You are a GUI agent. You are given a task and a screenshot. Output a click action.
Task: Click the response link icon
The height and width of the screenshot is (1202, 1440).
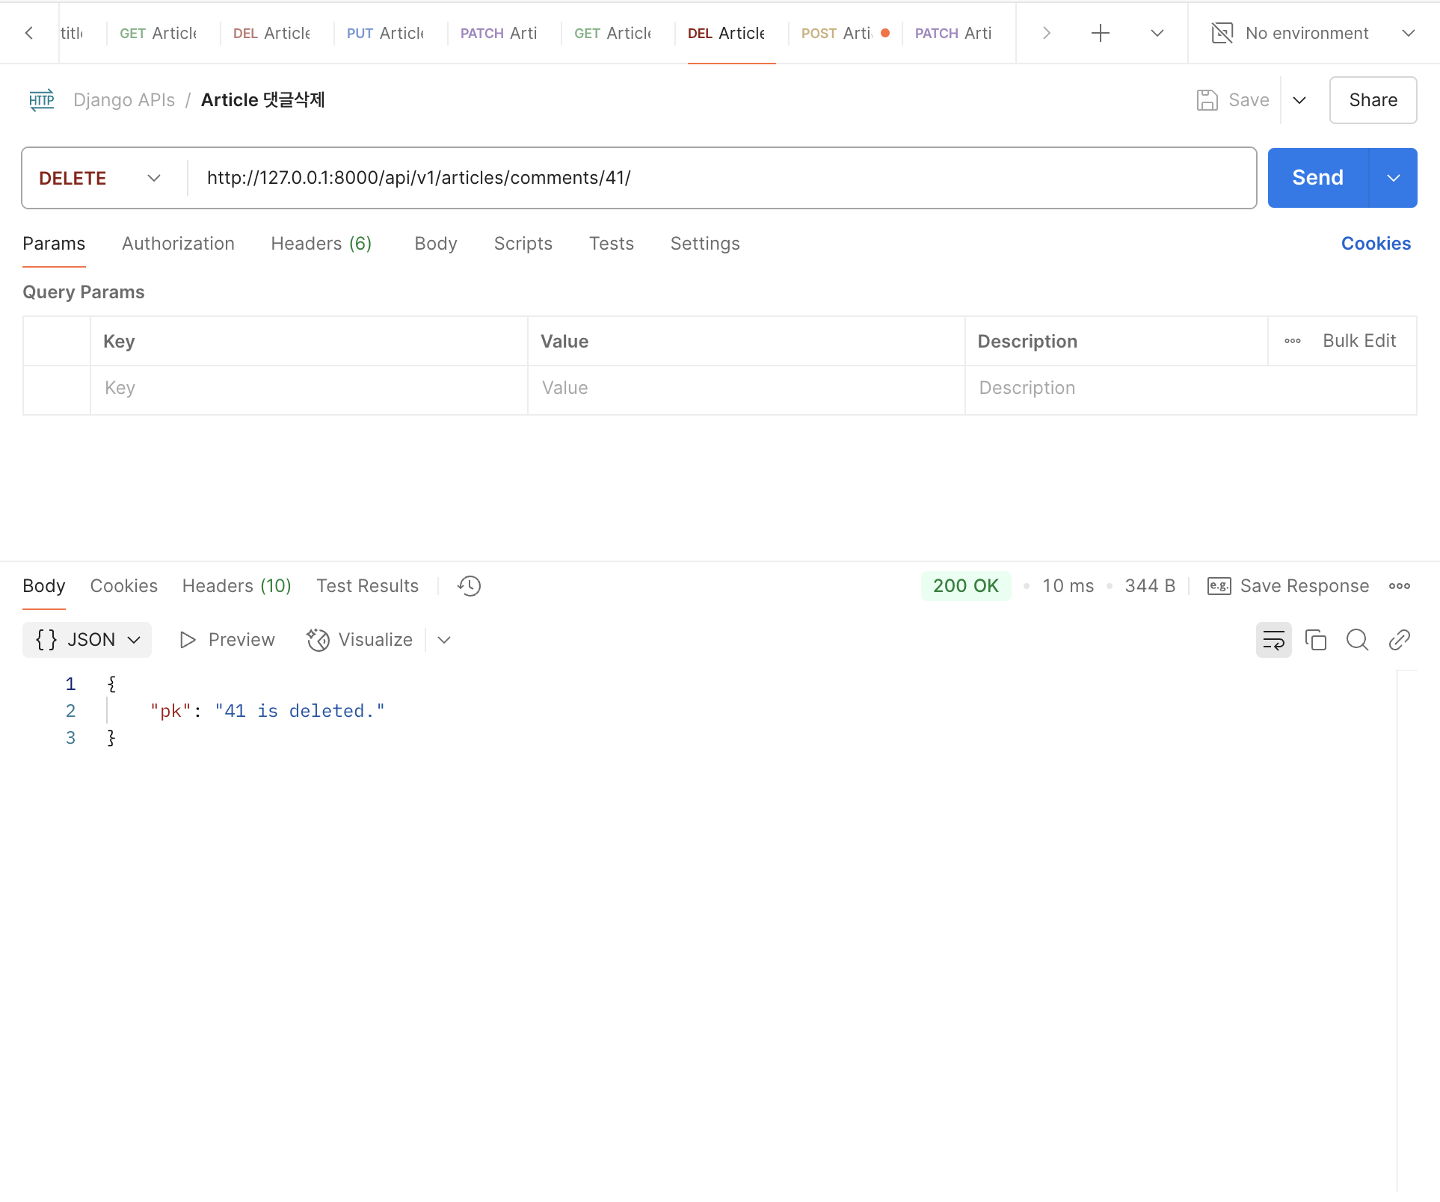click(x=1399, y=640)
